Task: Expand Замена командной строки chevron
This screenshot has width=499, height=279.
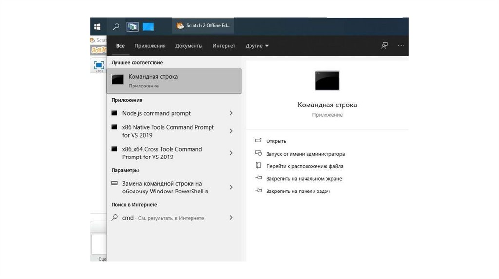Action: [231, 187]
